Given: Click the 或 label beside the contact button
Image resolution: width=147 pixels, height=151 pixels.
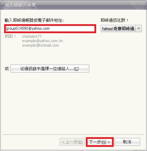Looking at the screenshot, I should pos(7,69).
